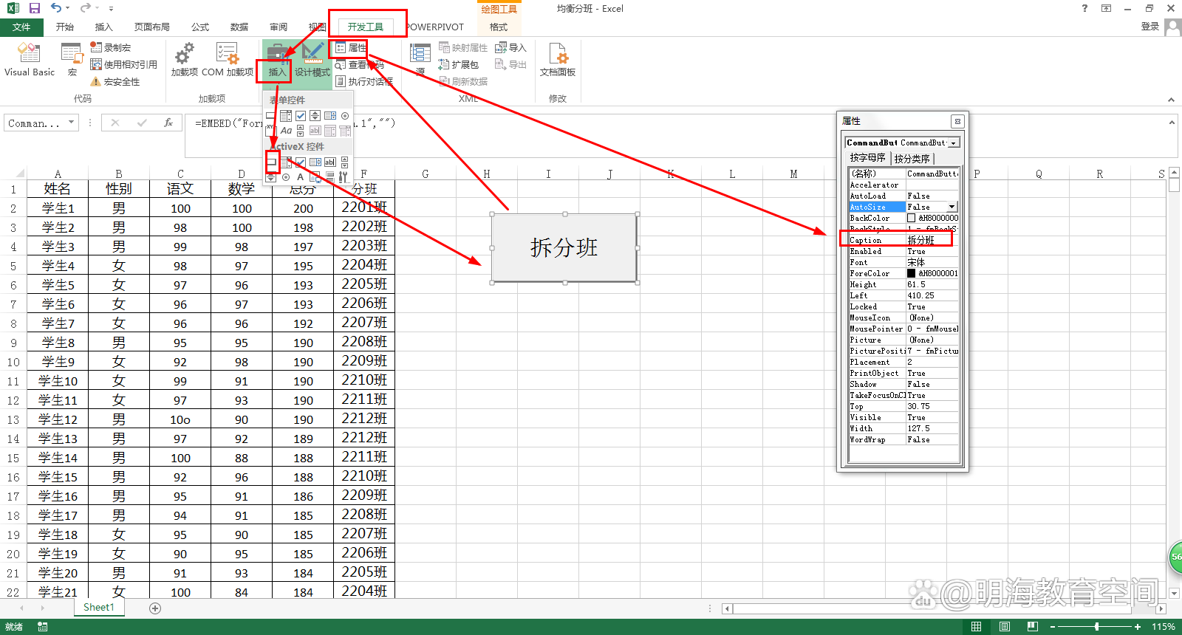The height and width of the screenshot is (635, 1182).
Task: Select form control list box
Action: [330, 115]
